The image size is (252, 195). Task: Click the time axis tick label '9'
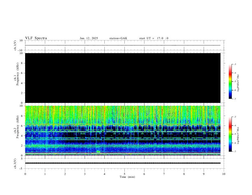204,174
